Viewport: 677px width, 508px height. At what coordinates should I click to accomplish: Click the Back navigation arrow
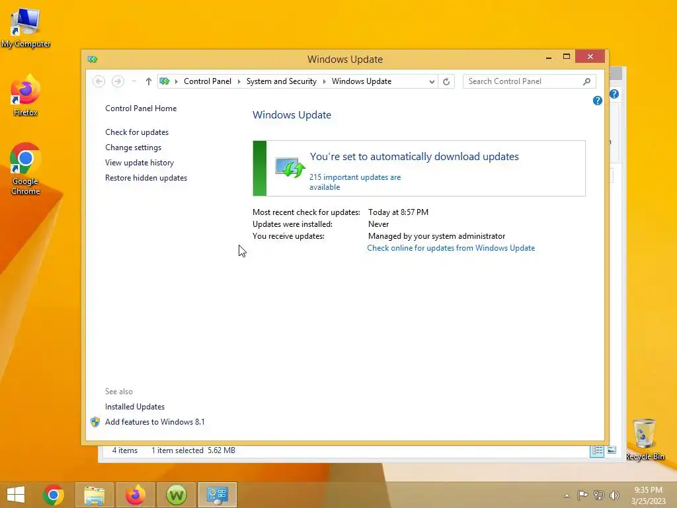pyautogui.click(x=99, y=81)
